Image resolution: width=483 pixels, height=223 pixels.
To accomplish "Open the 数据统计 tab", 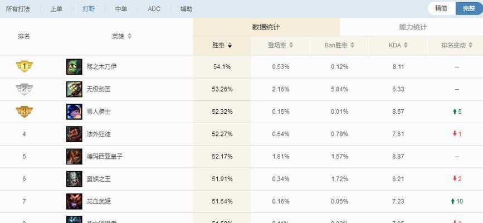I will (266, 27).
